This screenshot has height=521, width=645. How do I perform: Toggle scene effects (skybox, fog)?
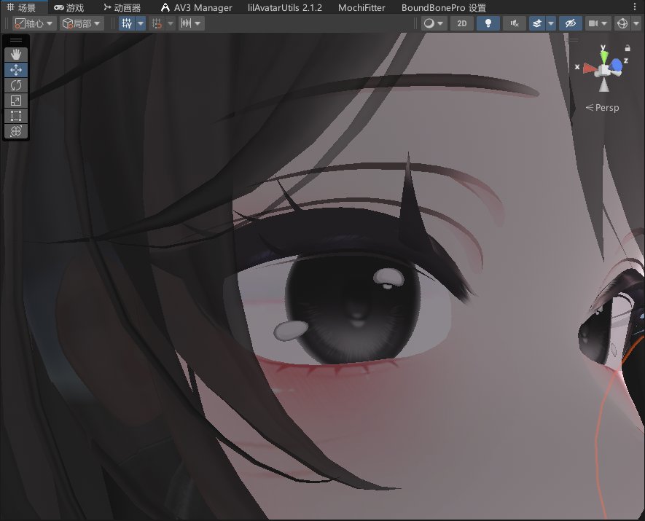[537, 23]
